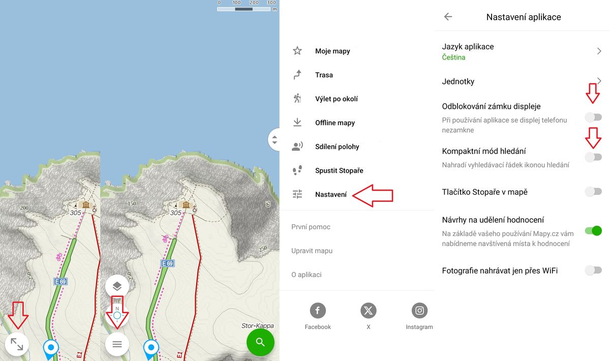The width and height of the screenshot is (610, 361).
Task: Open the Facebook icon link
Action: (318, 310)
